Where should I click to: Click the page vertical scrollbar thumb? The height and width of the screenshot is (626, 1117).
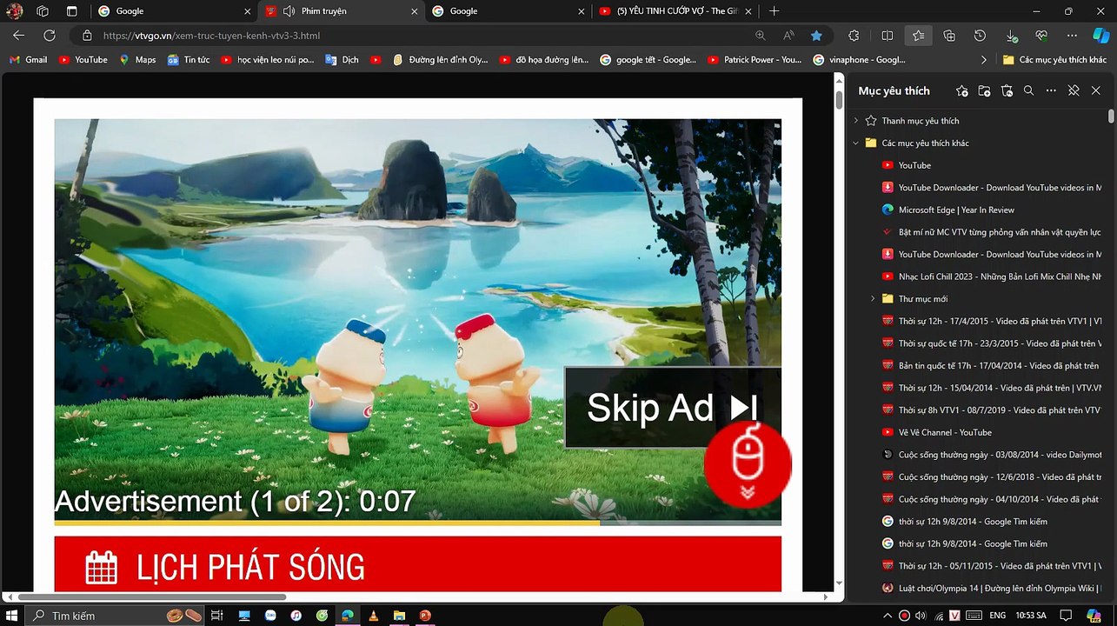pos(839,99)
